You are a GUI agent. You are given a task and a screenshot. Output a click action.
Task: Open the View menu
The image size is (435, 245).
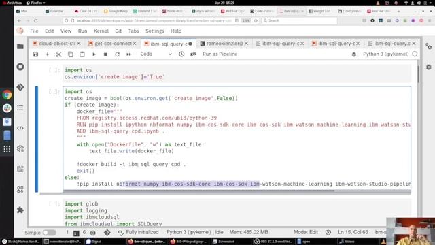tap(66, 31)
